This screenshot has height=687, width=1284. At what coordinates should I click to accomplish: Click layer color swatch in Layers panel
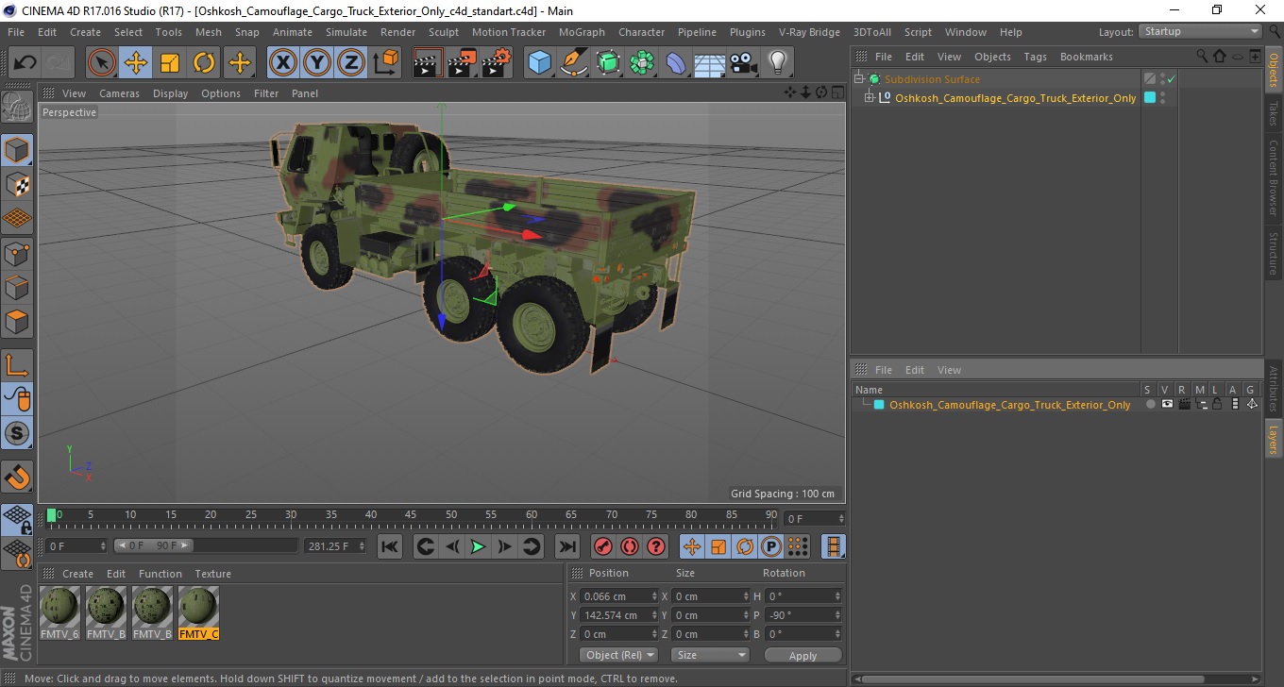coord(879,405)
